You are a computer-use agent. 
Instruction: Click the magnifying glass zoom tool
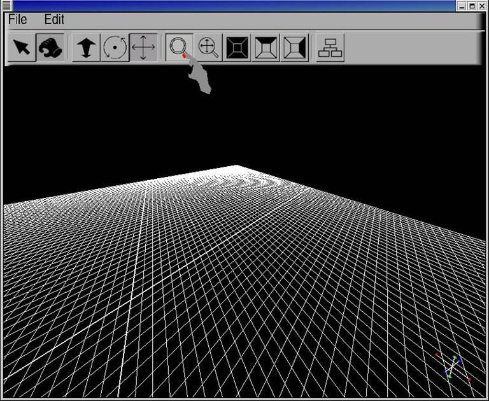[x=180, y=47]
